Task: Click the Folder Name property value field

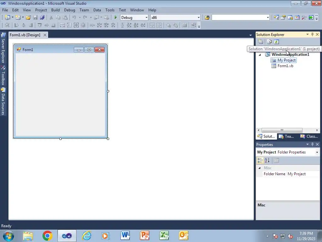Action: (x=303, y=174)
